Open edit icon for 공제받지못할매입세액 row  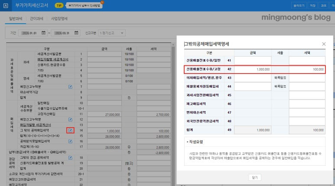point(70,141)
